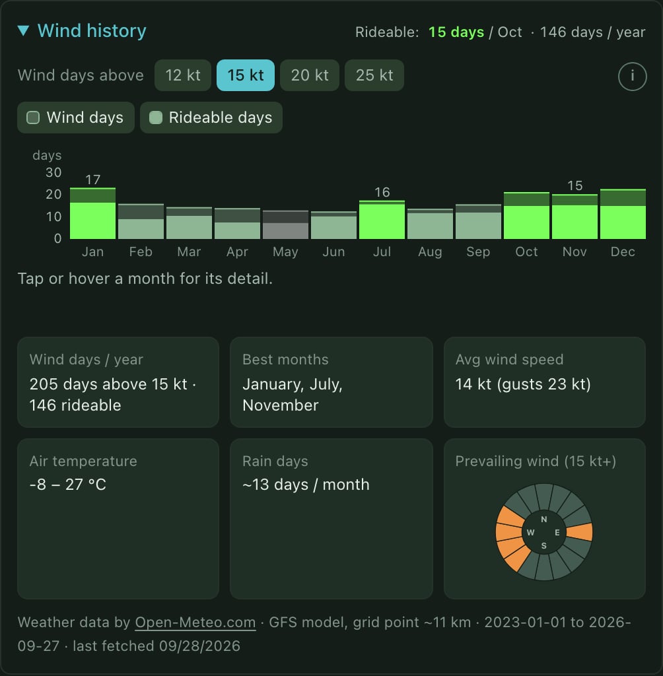Image resolution: width=663 pixels, height=676 pixels.
Task: Click the June bar in the chart
Action: [334, 225]
